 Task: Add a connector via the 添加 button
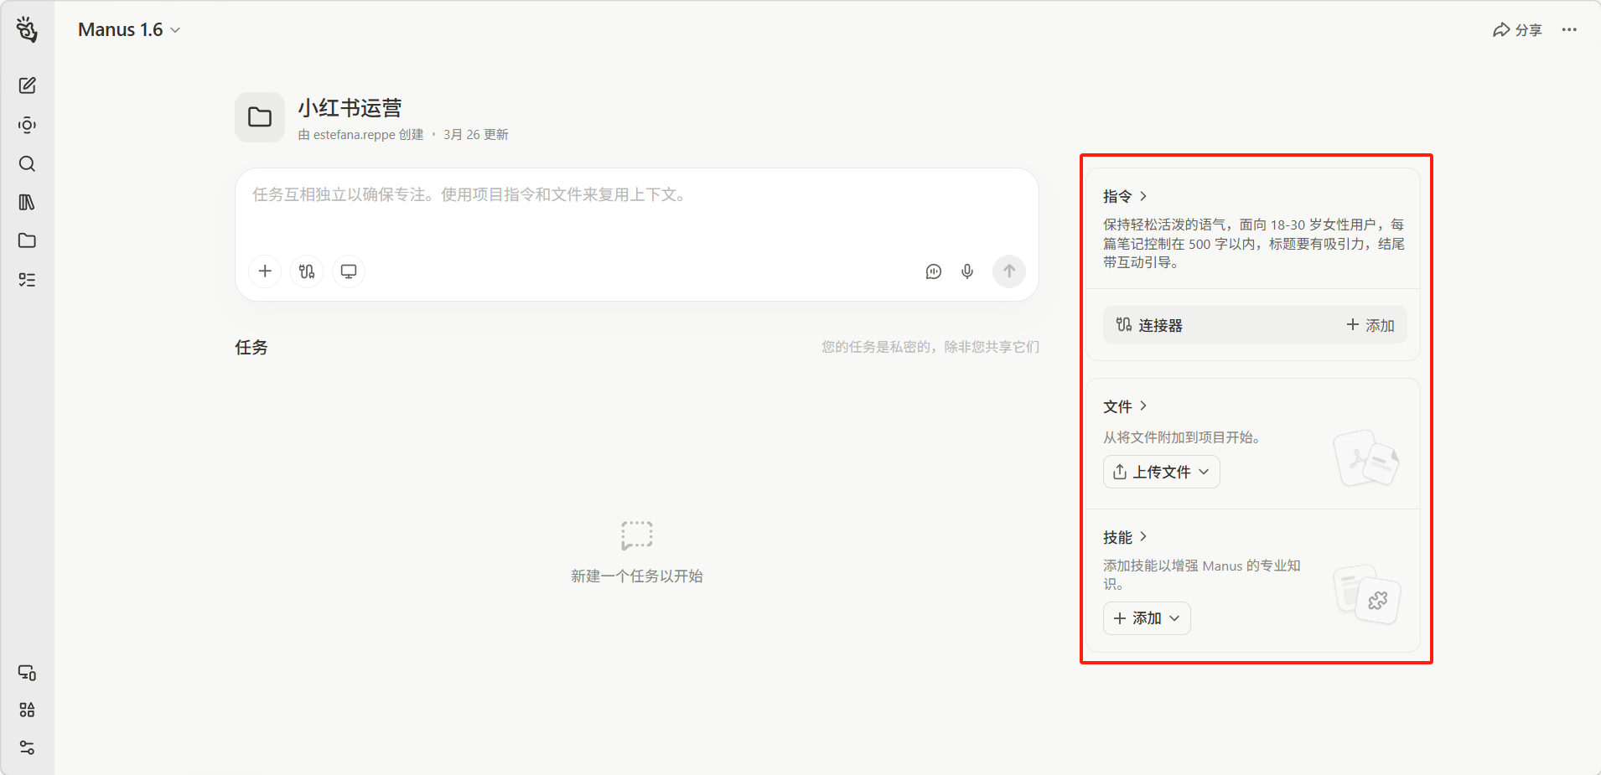[x=1370, y=325]
